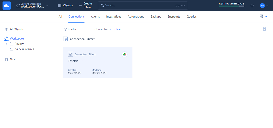Open Trash in the sidebar
Viewport: 273px width, 128px height.
(11, 59)
